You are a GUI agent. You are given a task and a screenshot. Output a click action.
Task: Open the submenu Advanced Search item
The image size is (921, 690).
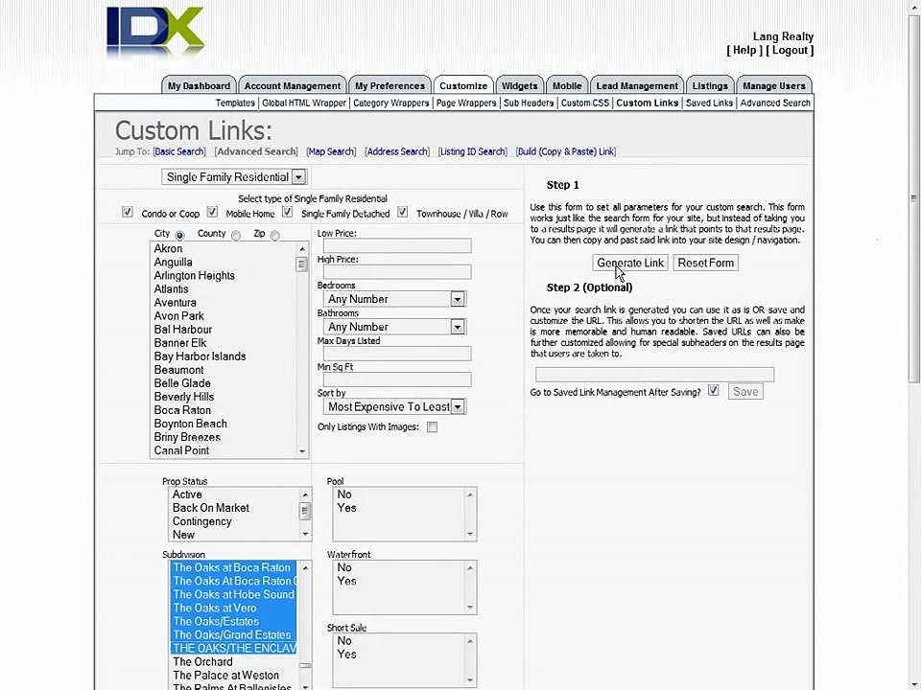coord(775,103)
